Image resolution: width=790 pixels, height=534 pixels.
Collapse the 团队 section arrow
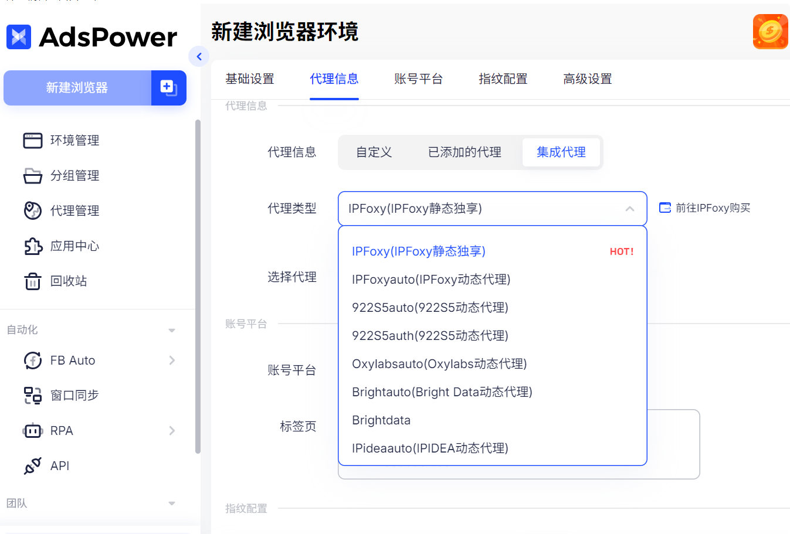pos(172,504)
